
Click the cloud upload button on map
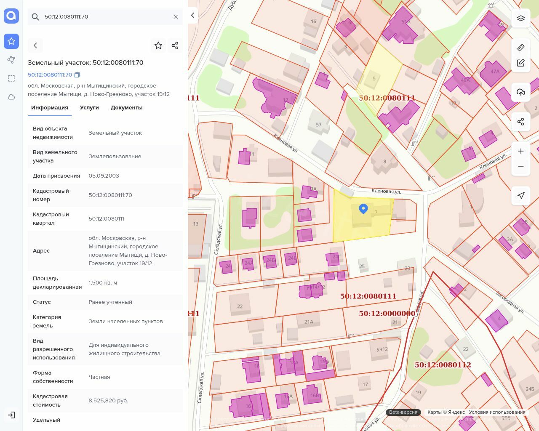click(521, 92)
